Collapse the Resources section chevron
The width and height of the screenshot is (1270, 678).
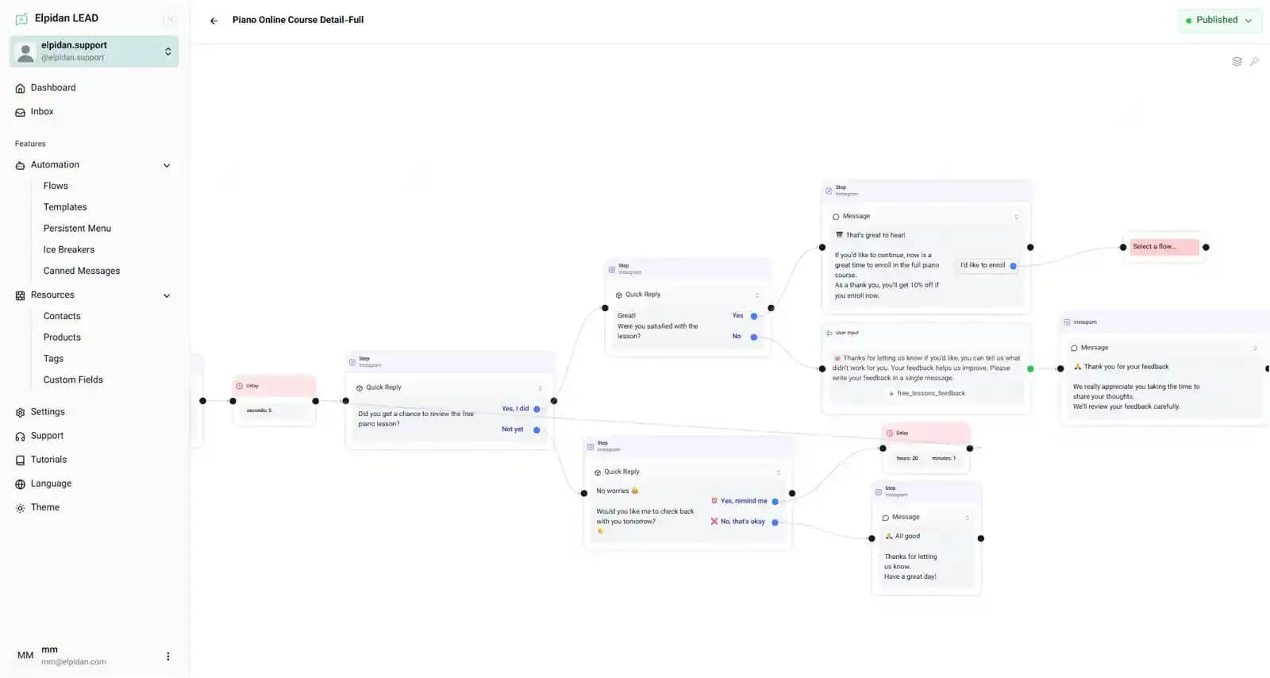[x=167, y=296]
